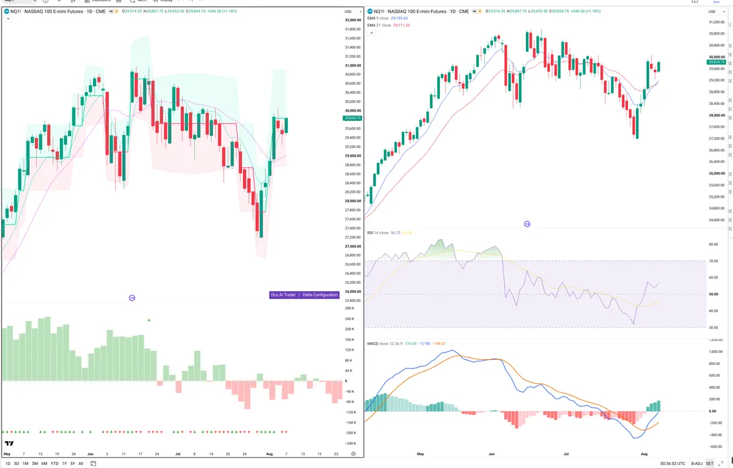Click the orange D badge in left chart legend
The height and width of the screenshot is (468, 733).
[115, 12]
